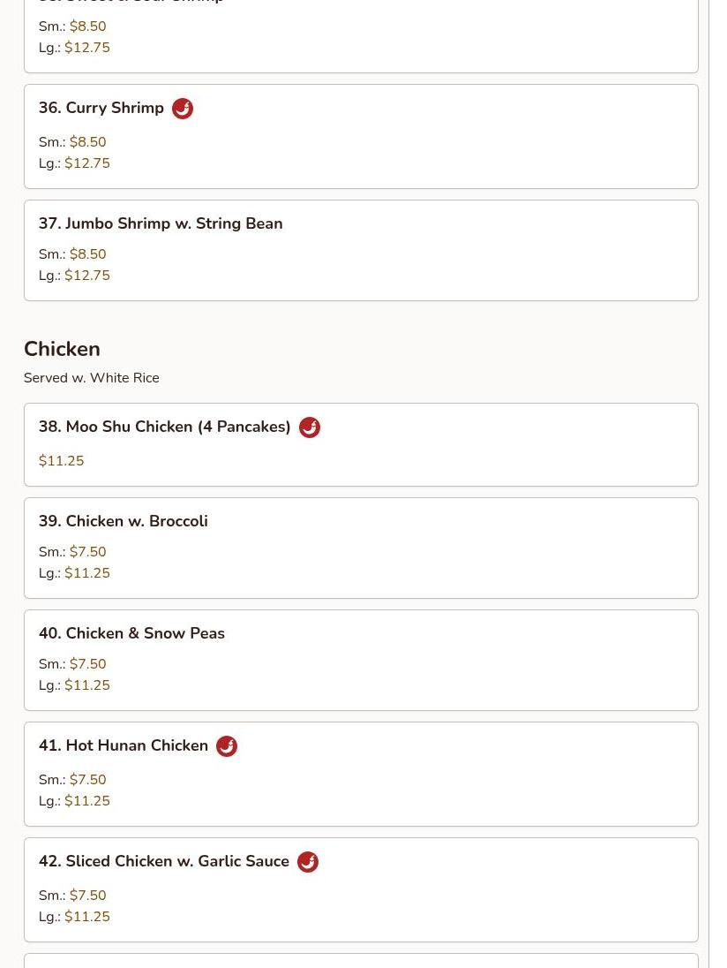Click spicy icon by Sliced Chicken w. Garlic Sauce
This screenshot has width=727, height=968.
(x=308, y=862)
